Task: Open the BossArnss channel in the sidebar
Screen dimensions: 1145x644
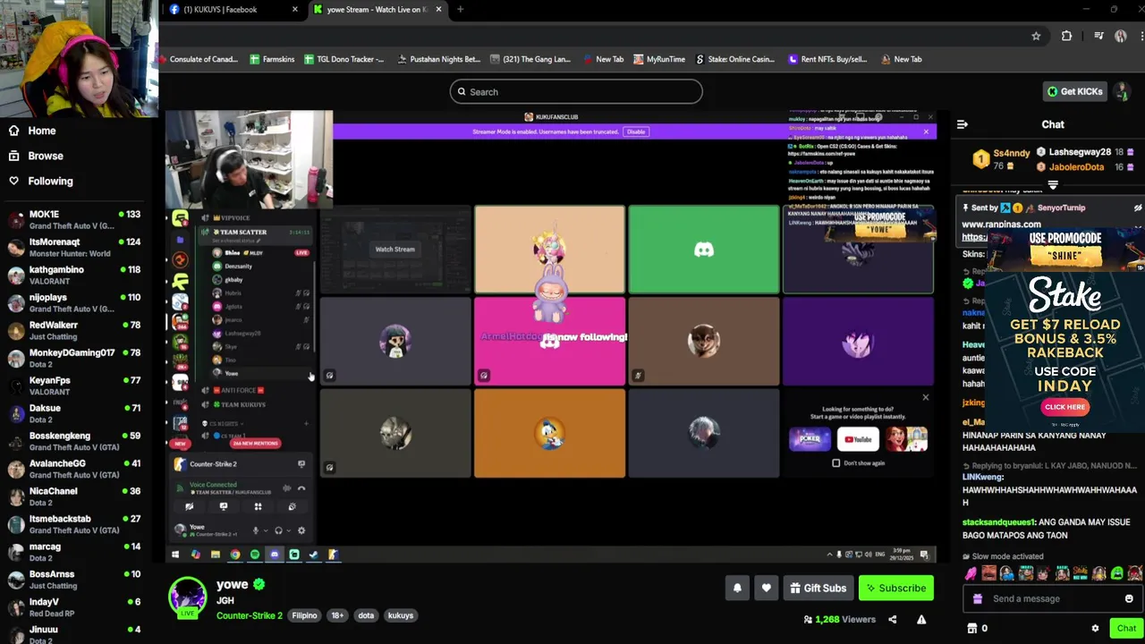Action: [x=75, y=580]
